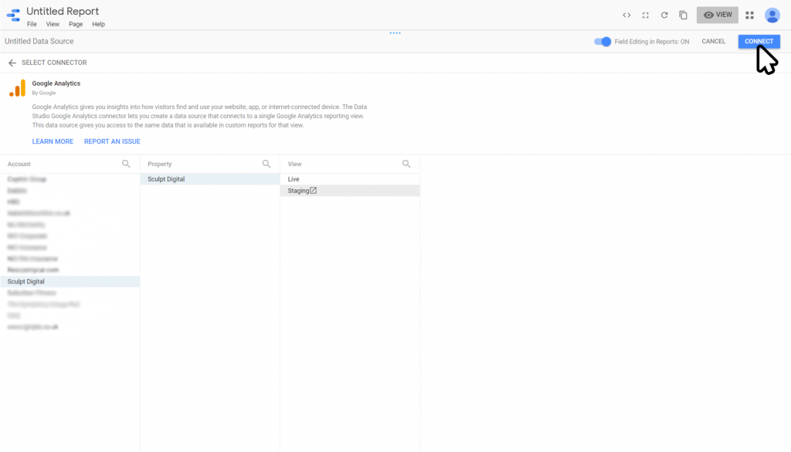Click the back arrow beside Select Connector
Image resolution: width=791 pixels, height=452 pixels.
pos(12,63)
